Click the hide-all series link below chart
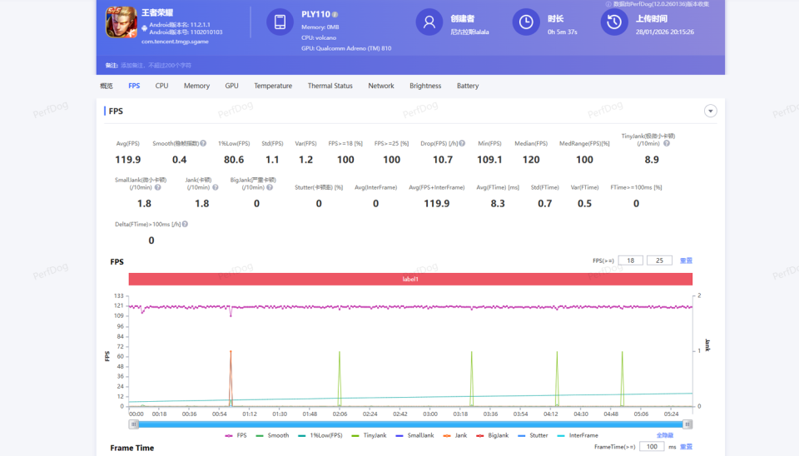Screen dimensions: 799x456 [x=664, y=435]
